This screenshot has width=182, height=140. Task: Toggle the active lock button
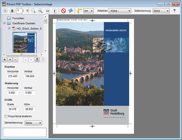pos(37,60)
